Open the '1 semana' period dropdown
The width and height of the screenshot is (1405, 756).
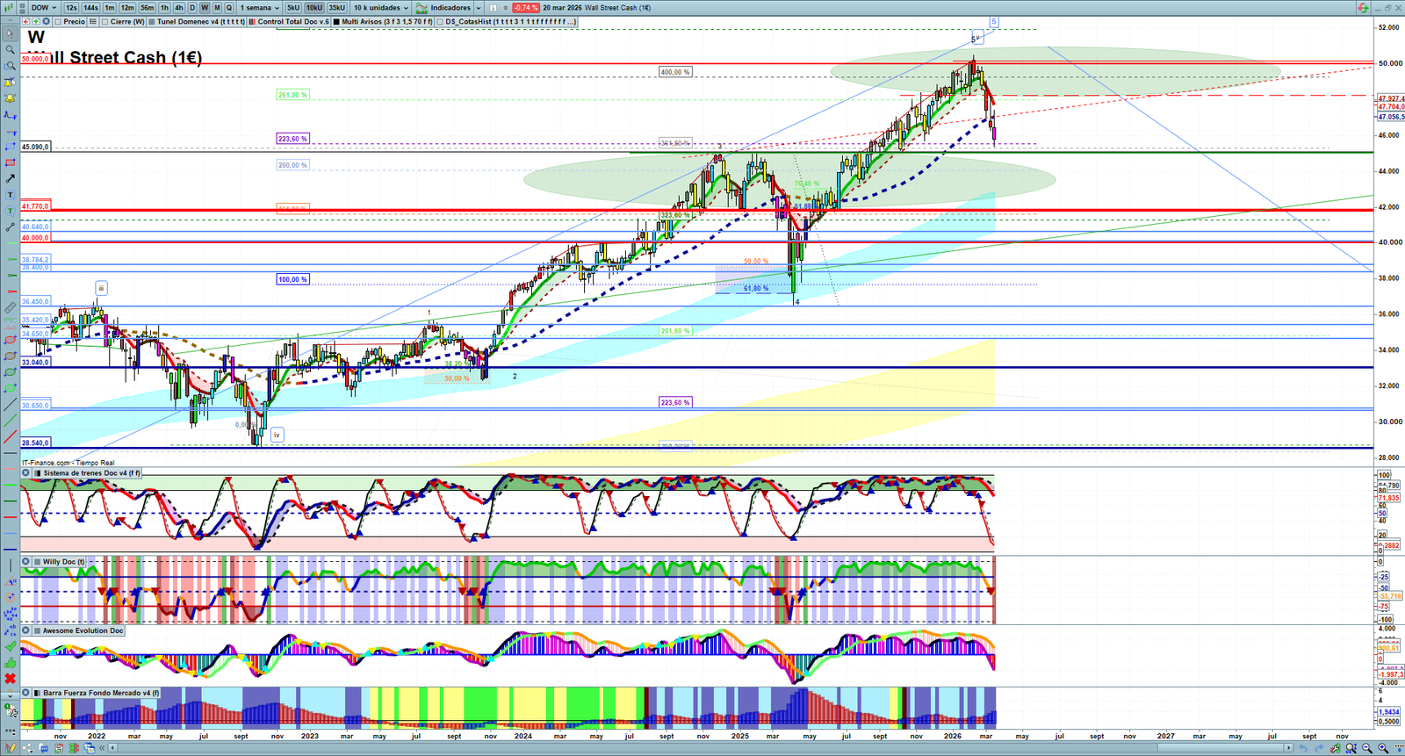pos(260,7)
